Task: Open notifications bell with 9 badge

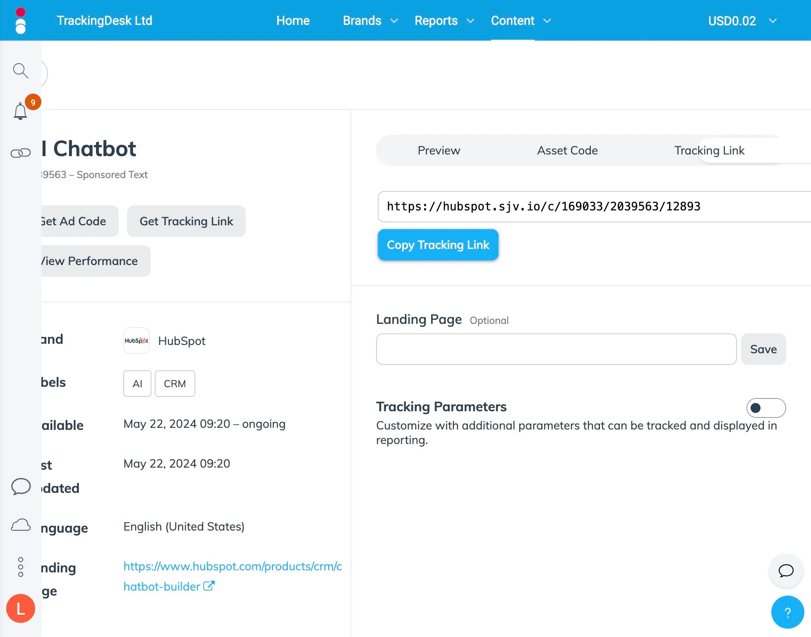Action: [x=20, y=111]
